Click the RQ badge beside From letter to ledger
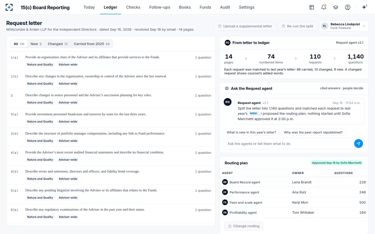Image resolution: width=375 pixels, height=234 pixels. [228, 43]
